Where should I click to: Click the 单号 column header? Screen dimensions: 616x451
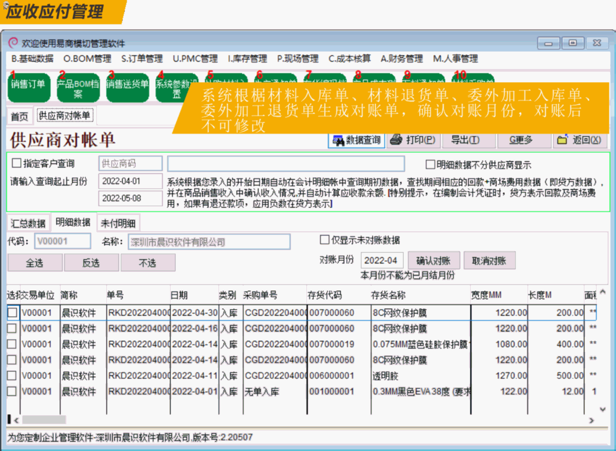pyautogui.click(x=138, y=295)
